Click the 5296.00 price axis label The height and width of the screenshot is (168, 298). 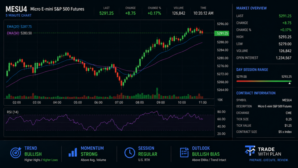(223, 24)
